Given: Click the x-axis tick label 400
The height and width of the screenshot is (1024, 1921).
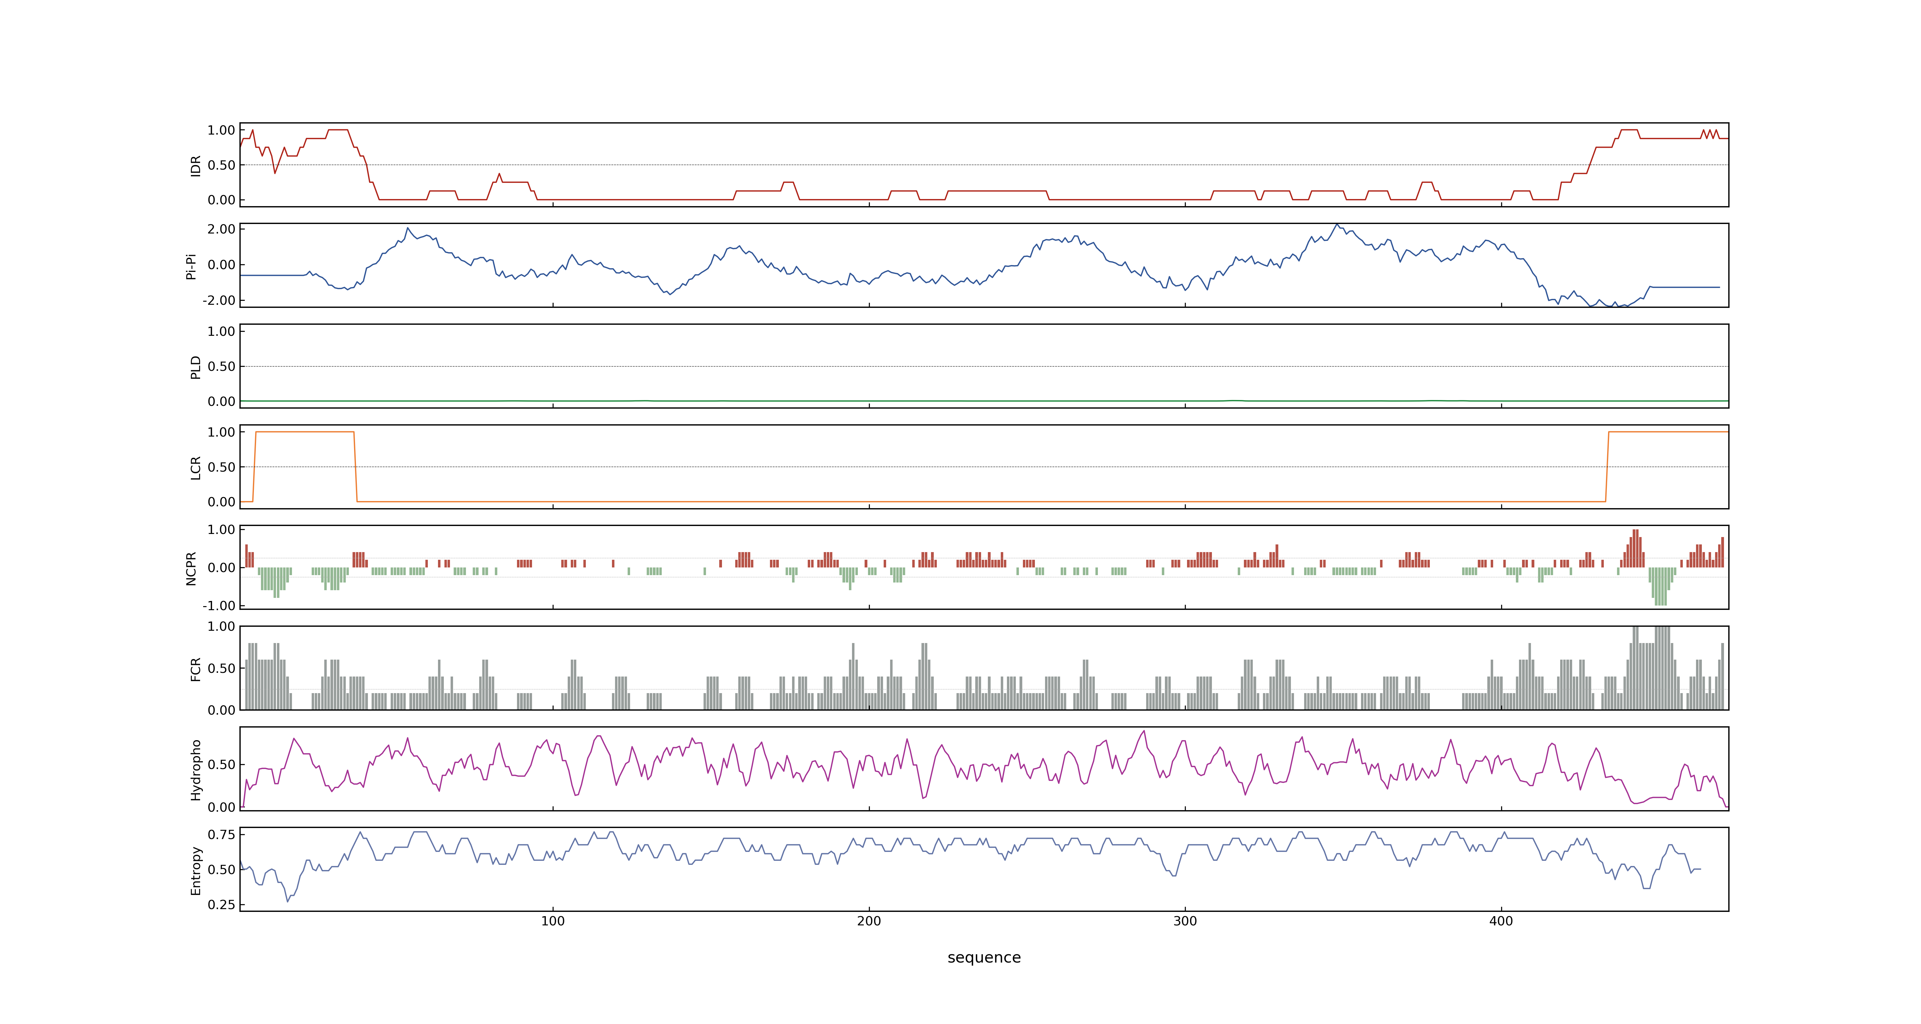Looking at the screenshot, I should coord(1501,921).
